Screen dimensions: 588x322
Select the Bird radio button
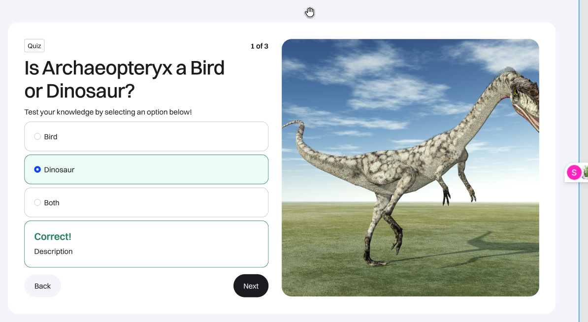point(37,136)
